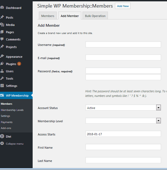
Task: Click the password hint text
Action: point(126,93)
